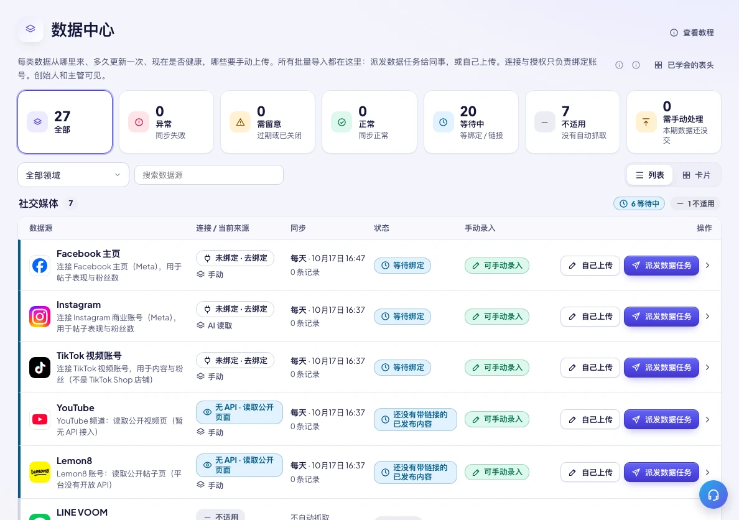
Task: Click 自己上传 for Lemon8
Action: pyautogui.click(x=590, y=472)
